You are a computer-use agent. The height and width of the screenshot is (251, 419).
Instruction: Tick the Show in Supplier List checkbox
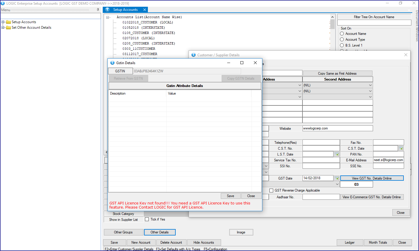(x=147, y=219)
